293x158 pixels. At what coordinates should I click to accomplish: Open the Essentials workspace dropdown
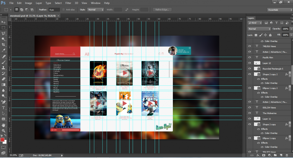(x=280, y=10)
